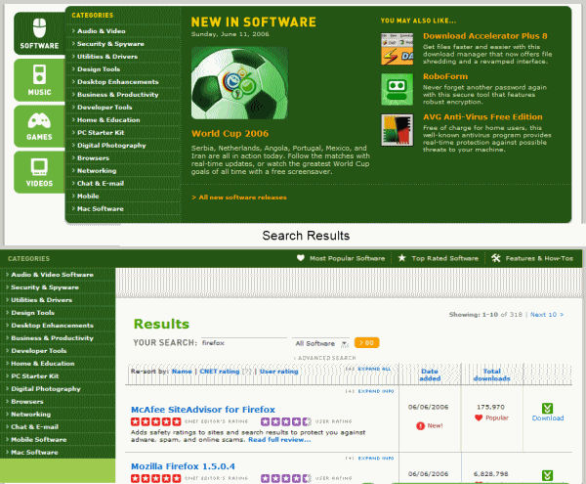The width and height of the screenshot is (586, 484).
Task: Sort by Date added column
Action: click(430, 374)
